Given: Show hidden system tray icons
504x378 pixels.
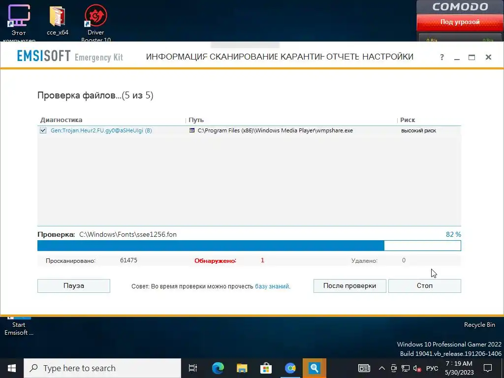Looking at the screenshot, I should coord(382,368).
